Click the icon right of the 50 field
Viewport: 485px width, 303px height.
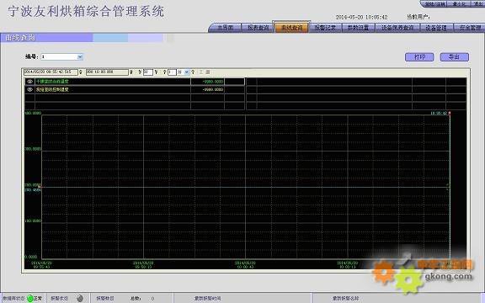pos(157,72)
